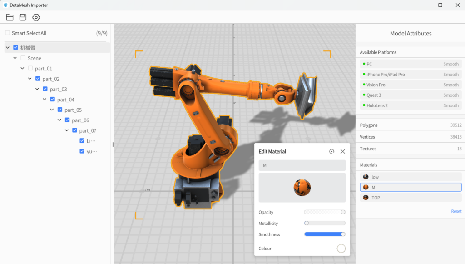465x264 pixels.
Task: Select the 'low' material sphere icon
Action: (x=366, y=177)
